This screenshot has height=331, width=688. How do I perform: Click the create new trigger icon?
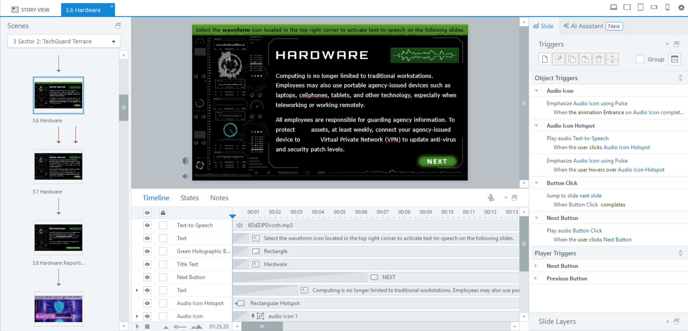[x=545, y=59]
